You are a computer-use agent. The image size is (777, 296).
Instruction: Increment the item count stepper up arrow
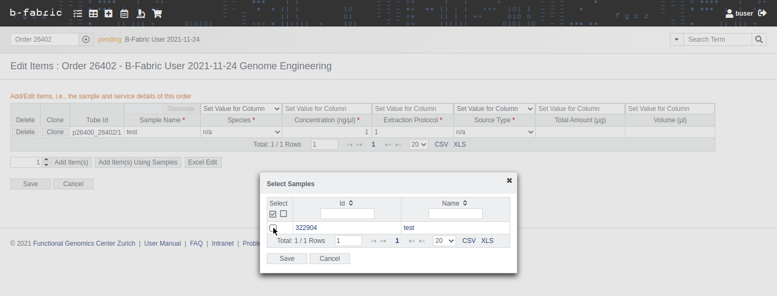point(46,160)
